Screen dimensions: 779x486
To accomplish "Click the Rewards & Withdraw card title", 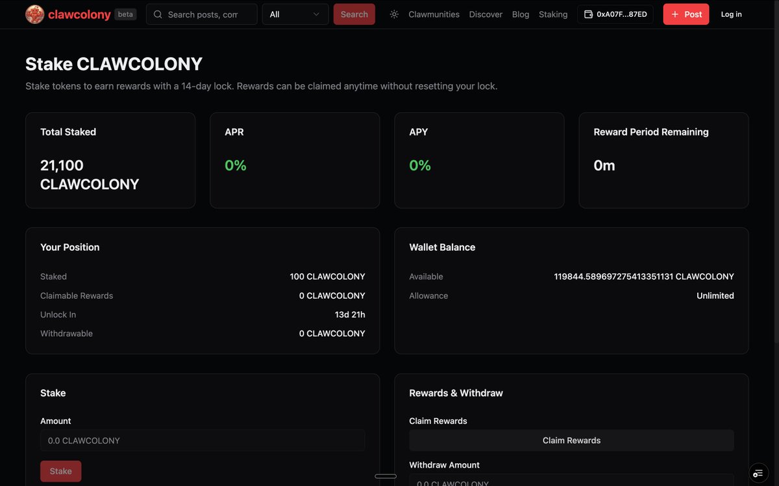I will coord(456,393).
